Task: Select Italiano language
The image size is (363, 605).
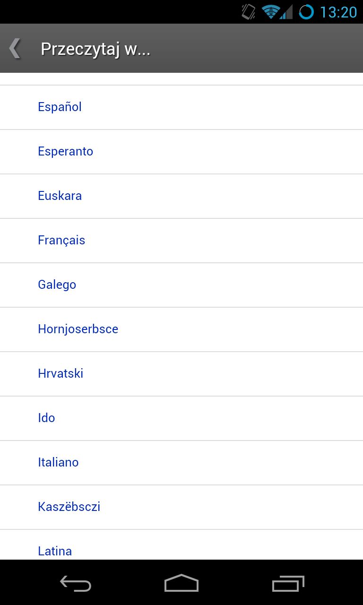Action: pos(181,463)
